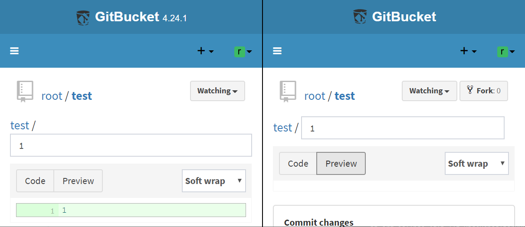This screenshot has width=525, height=227.
Task: Click repository book icon in left window
Action: [x=25, y=91]
